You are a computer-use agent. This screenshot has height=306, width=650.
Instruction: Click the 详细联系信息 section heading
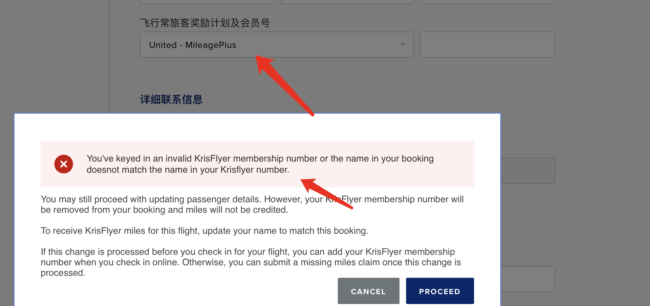[x=171, y=99]
